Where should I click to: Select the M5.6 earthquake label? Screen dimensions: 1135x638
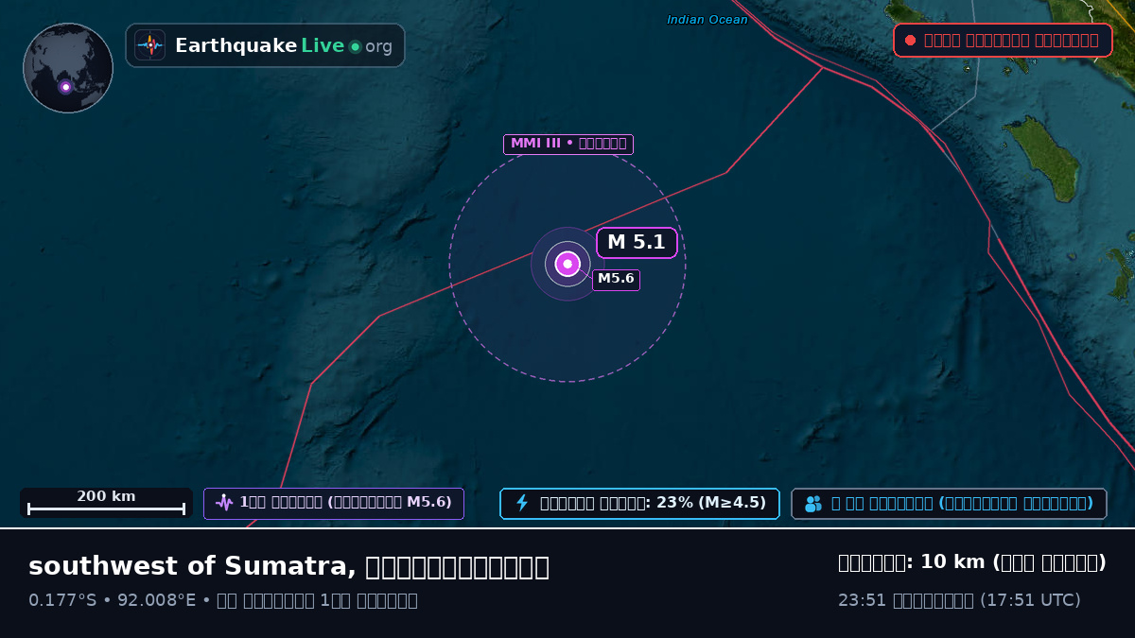[x=616, y=279]
